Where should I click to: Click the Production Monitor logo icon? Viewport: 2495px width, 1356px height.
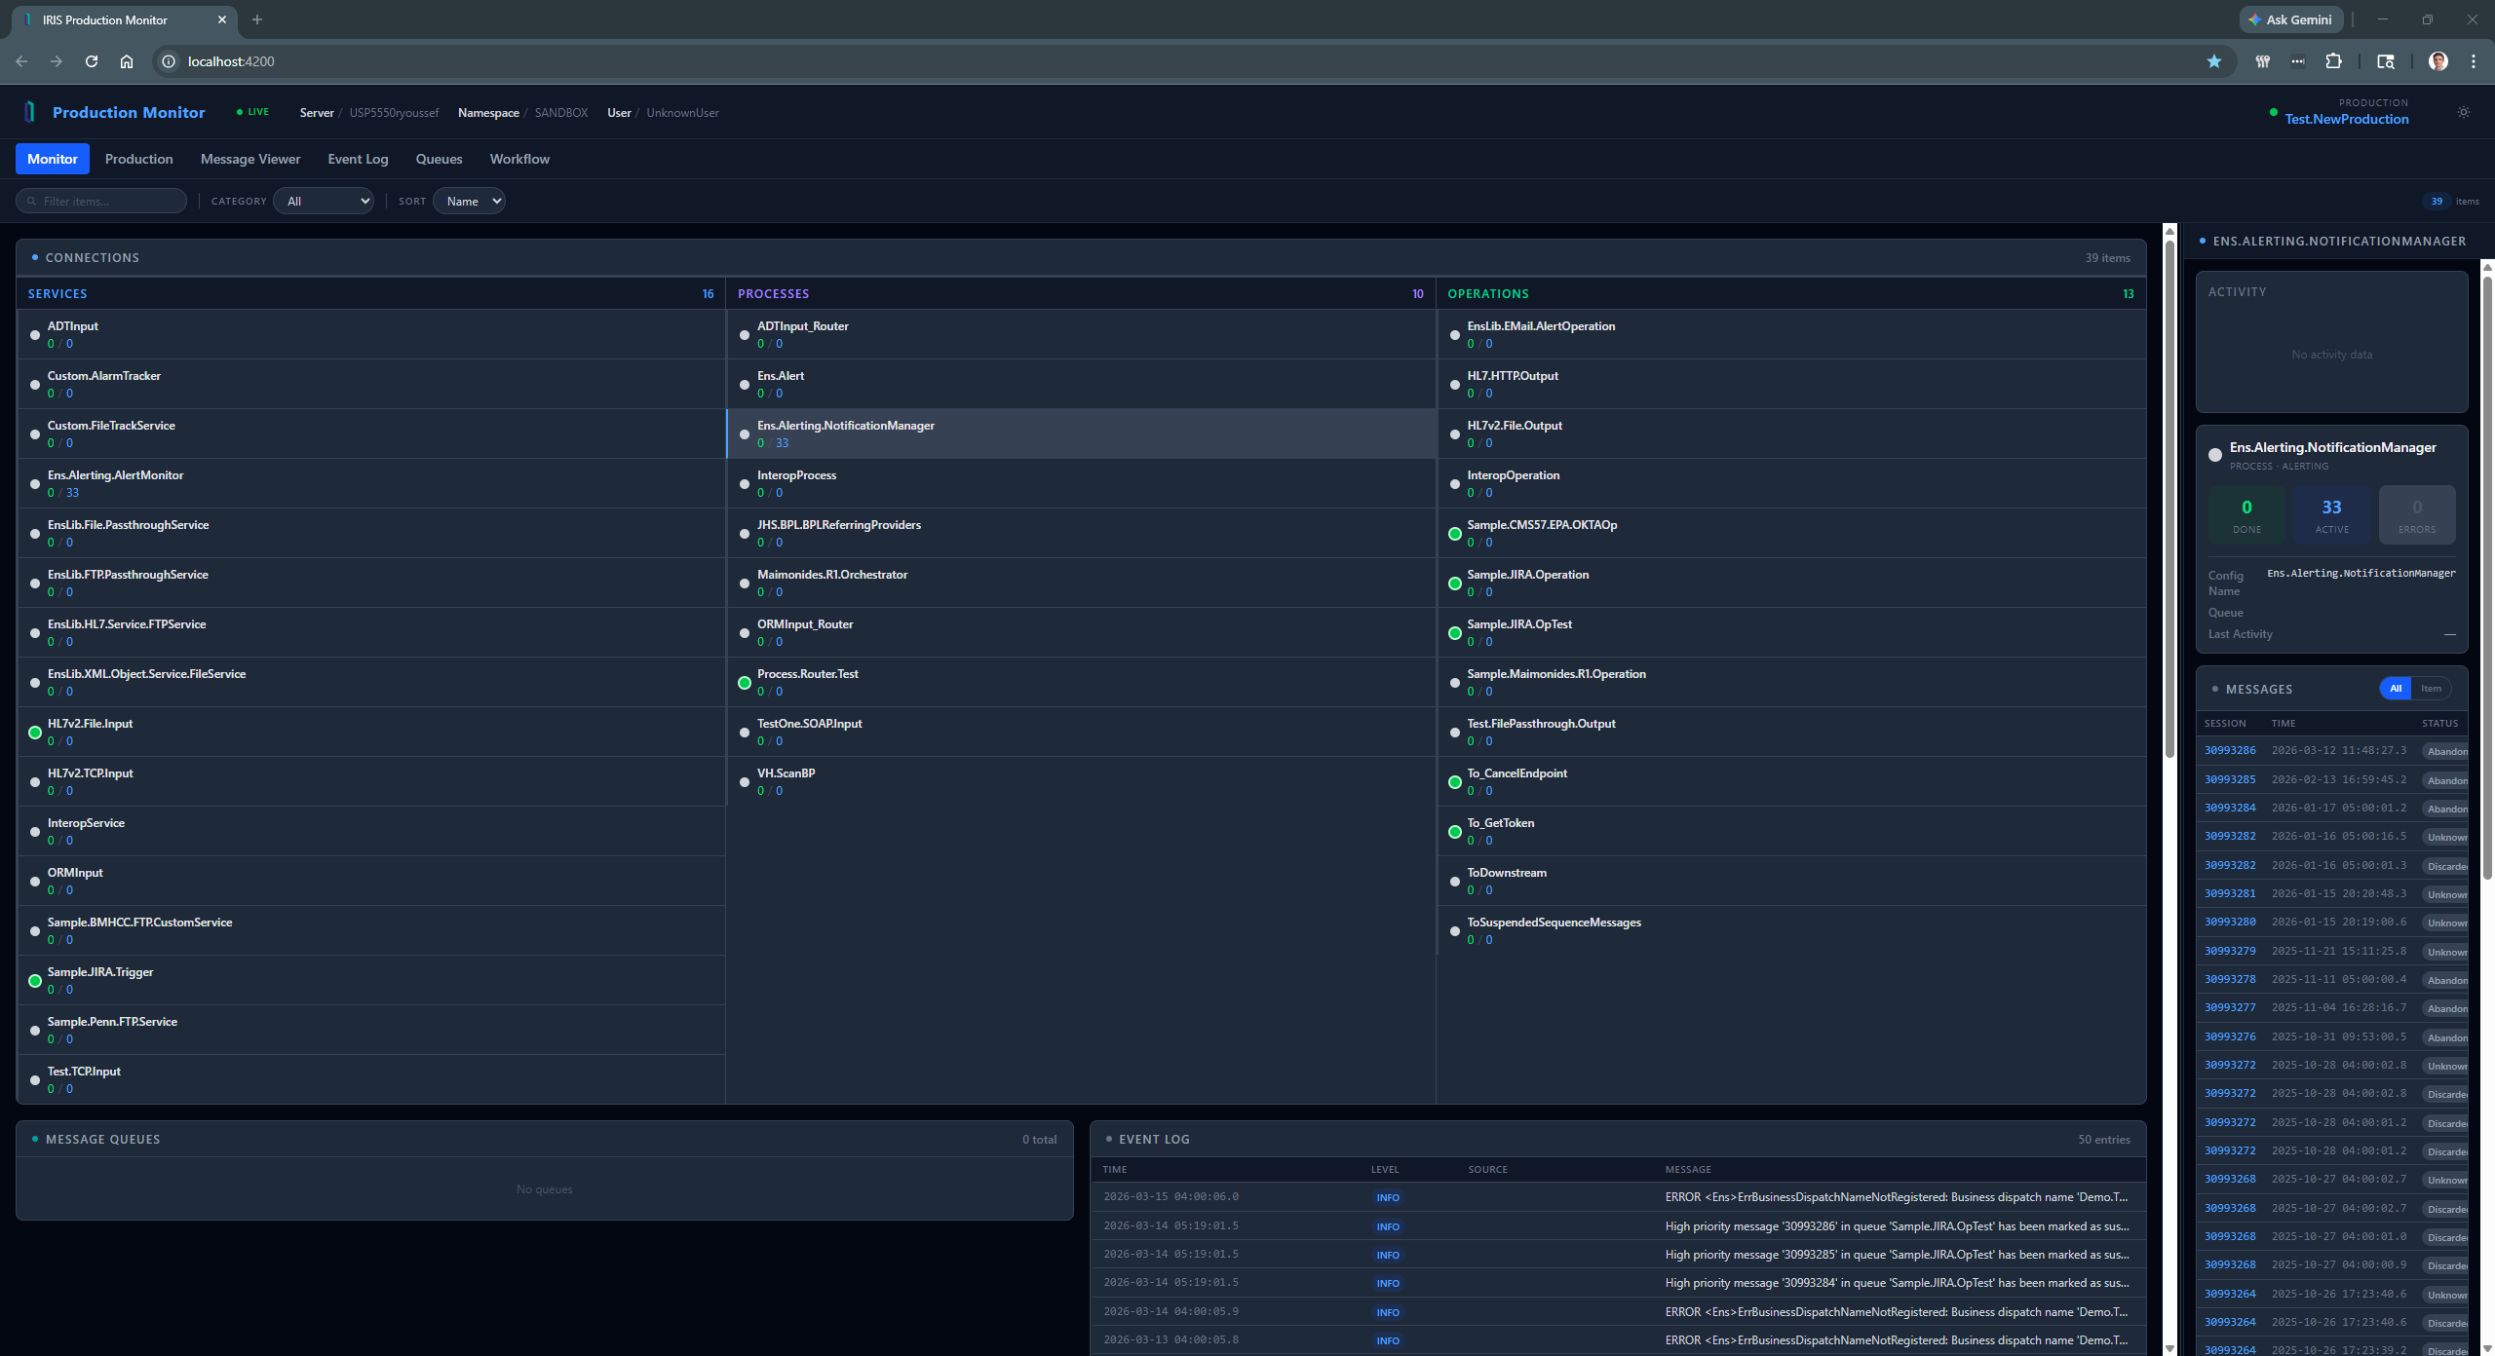point(29,112)
